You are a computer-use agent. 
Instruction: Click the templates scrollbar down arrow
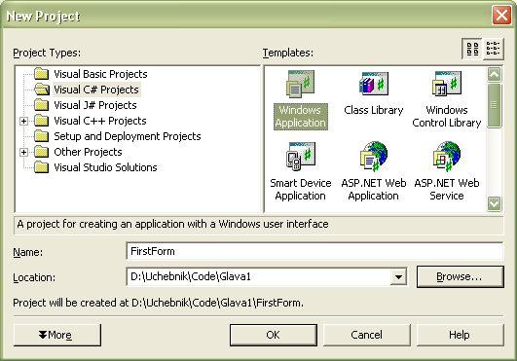click(x=494, y=203)
